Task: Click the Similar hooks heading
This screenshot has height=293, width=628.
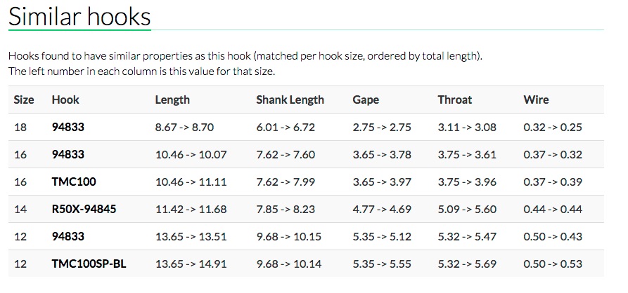Action: [x=79, y=17]
